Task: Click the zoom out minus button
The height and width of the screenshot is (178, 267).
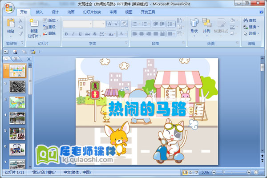Action: pos(214,172)
